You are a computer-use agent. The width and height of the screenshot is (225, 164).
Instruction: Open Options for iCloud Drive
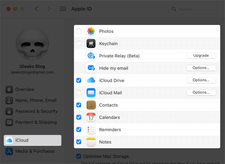click(x=201, y=80)
